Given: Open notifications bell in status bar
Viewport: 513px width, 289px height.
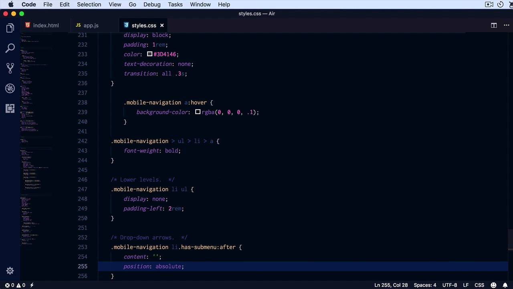Looking at the screenshot, I should [505, 285].
